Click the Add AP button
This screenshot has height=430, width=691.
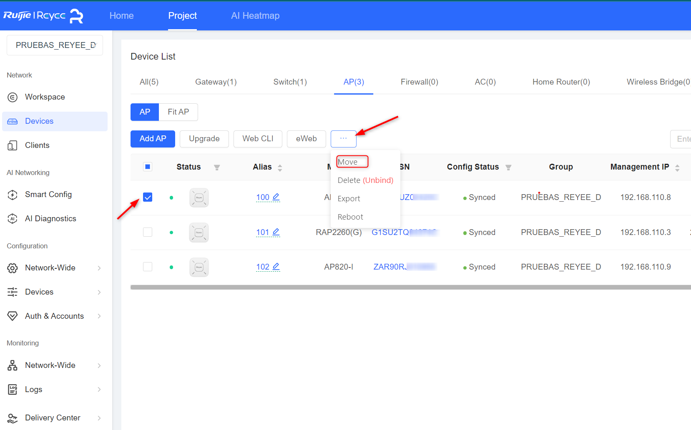point(153,139)
